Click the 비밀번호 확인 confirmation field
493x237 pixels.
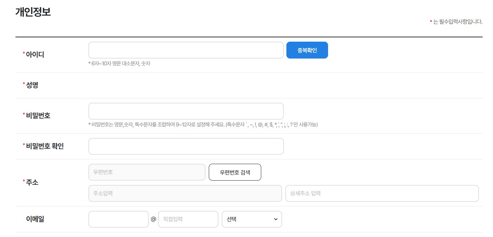186,146
